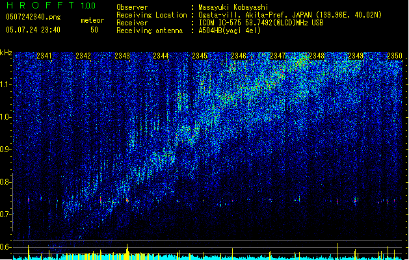Click the Ogata-vill. Akita-Pref. JAPAN location text

pyautogui.click(x=290, y=15)
